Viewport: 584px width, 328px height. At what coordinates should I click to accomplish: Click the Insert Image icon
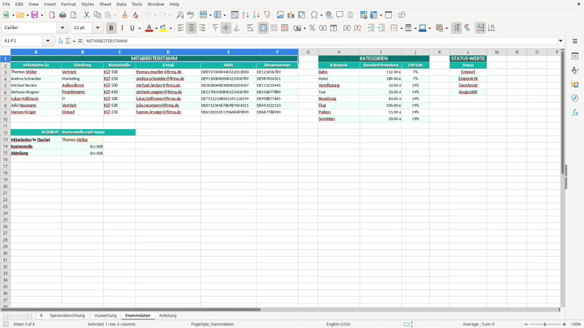pos(280,15)
